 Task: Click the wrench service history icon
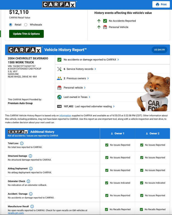pos(59,69)
